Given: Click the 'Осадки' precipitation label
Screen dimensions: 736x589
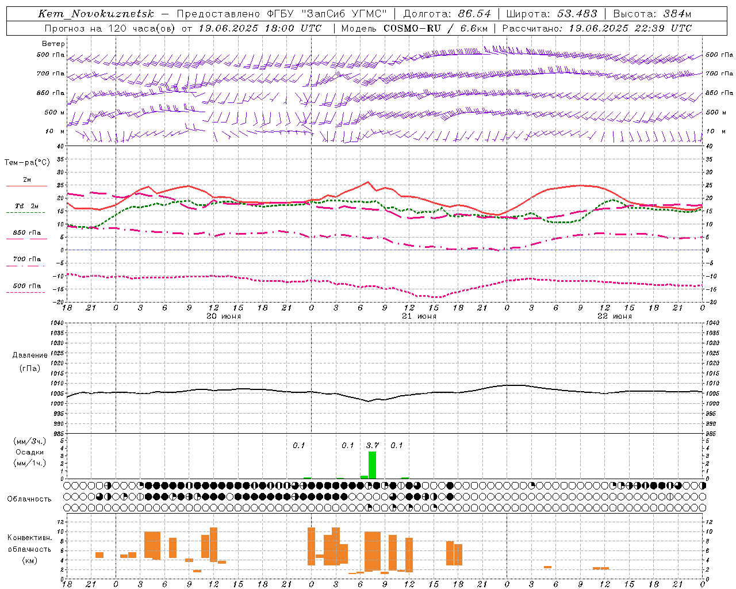Looking at the screenshot, I should click(29, 452).
